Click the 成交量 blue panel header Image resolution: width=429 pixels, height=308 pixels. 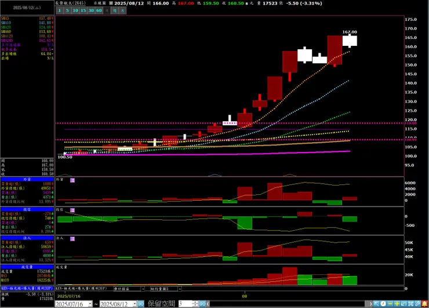pos(27,267)
